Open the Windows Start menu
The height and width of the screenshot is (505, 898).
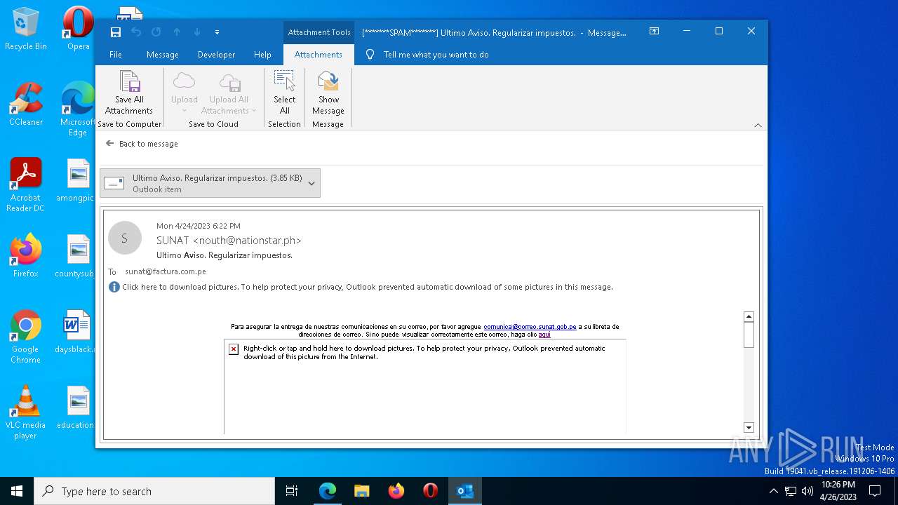(x=17, y=491)
